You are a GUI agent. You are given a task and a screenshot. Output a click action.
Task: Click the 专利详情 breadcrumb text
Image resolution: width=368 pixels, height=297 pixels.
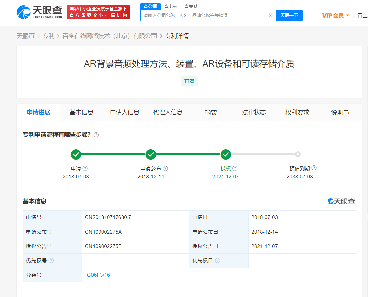coord(177,36)
